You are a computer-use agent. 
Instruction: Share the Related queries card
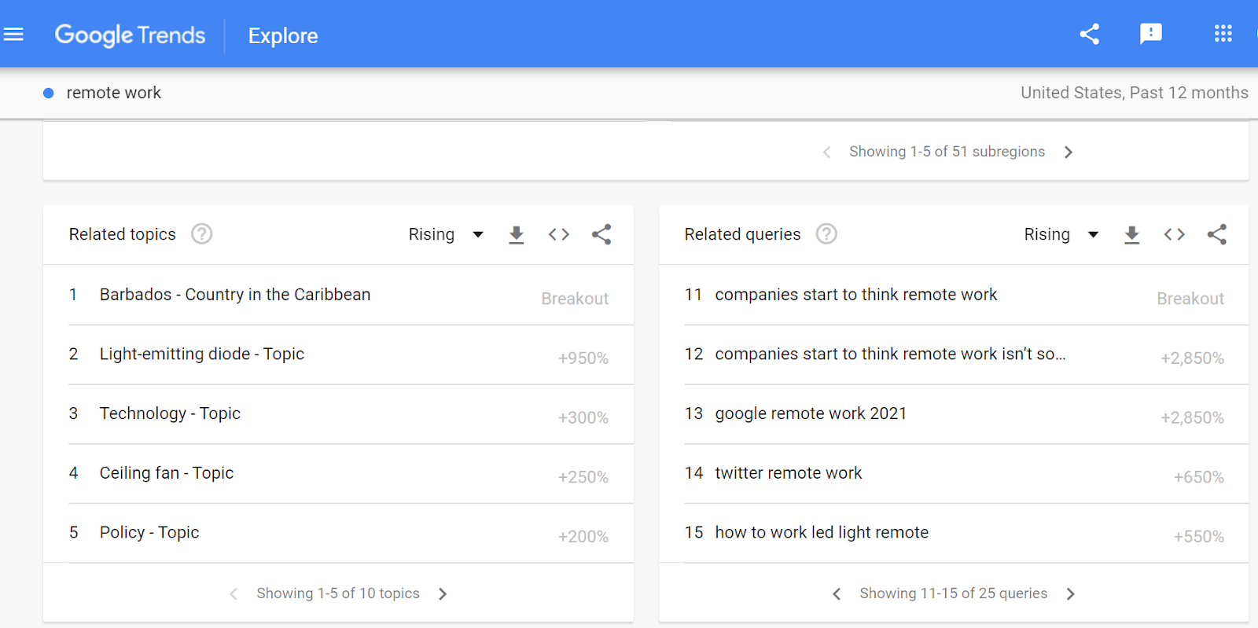(1217, 234)
